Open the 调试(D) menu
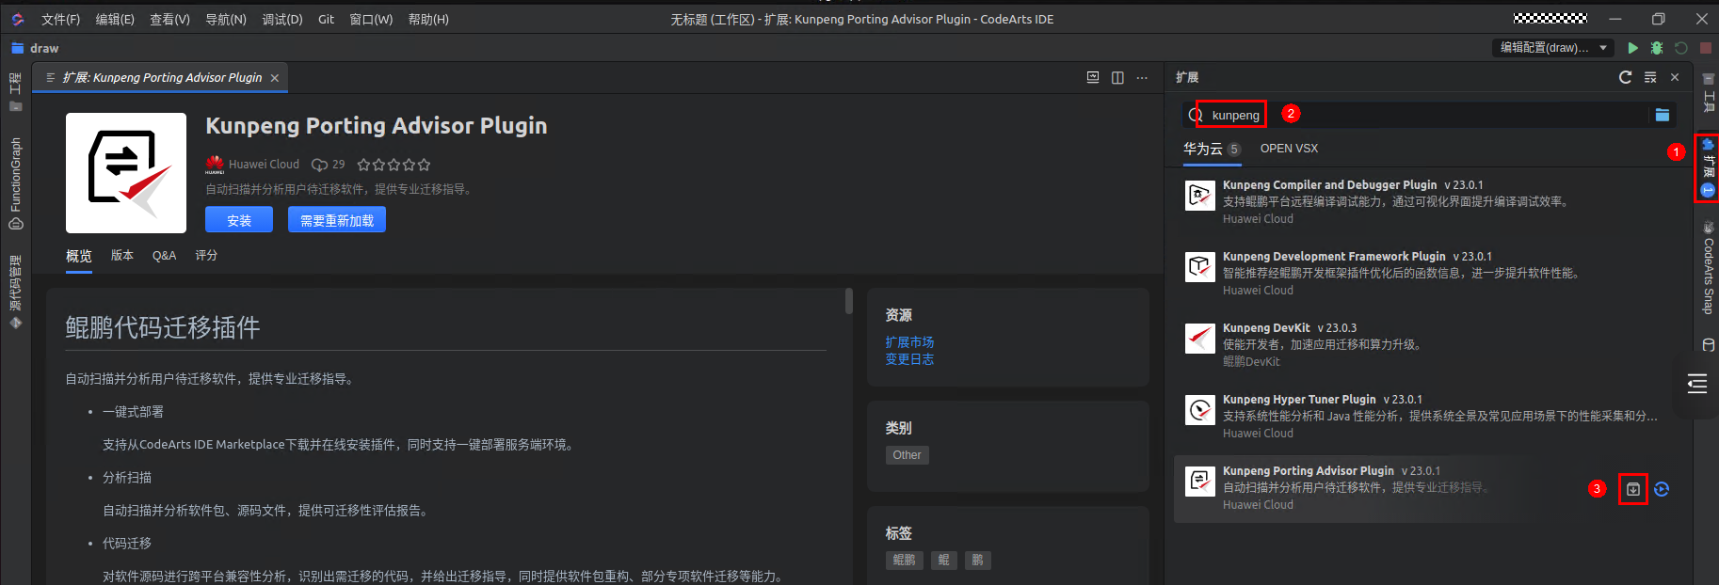This screenshot has height=585, width=1719. 282,19
